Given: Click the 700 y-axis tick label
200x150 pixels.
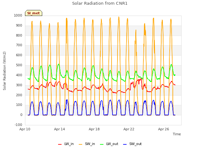Looking at the screenshot, I should [19, 45].
